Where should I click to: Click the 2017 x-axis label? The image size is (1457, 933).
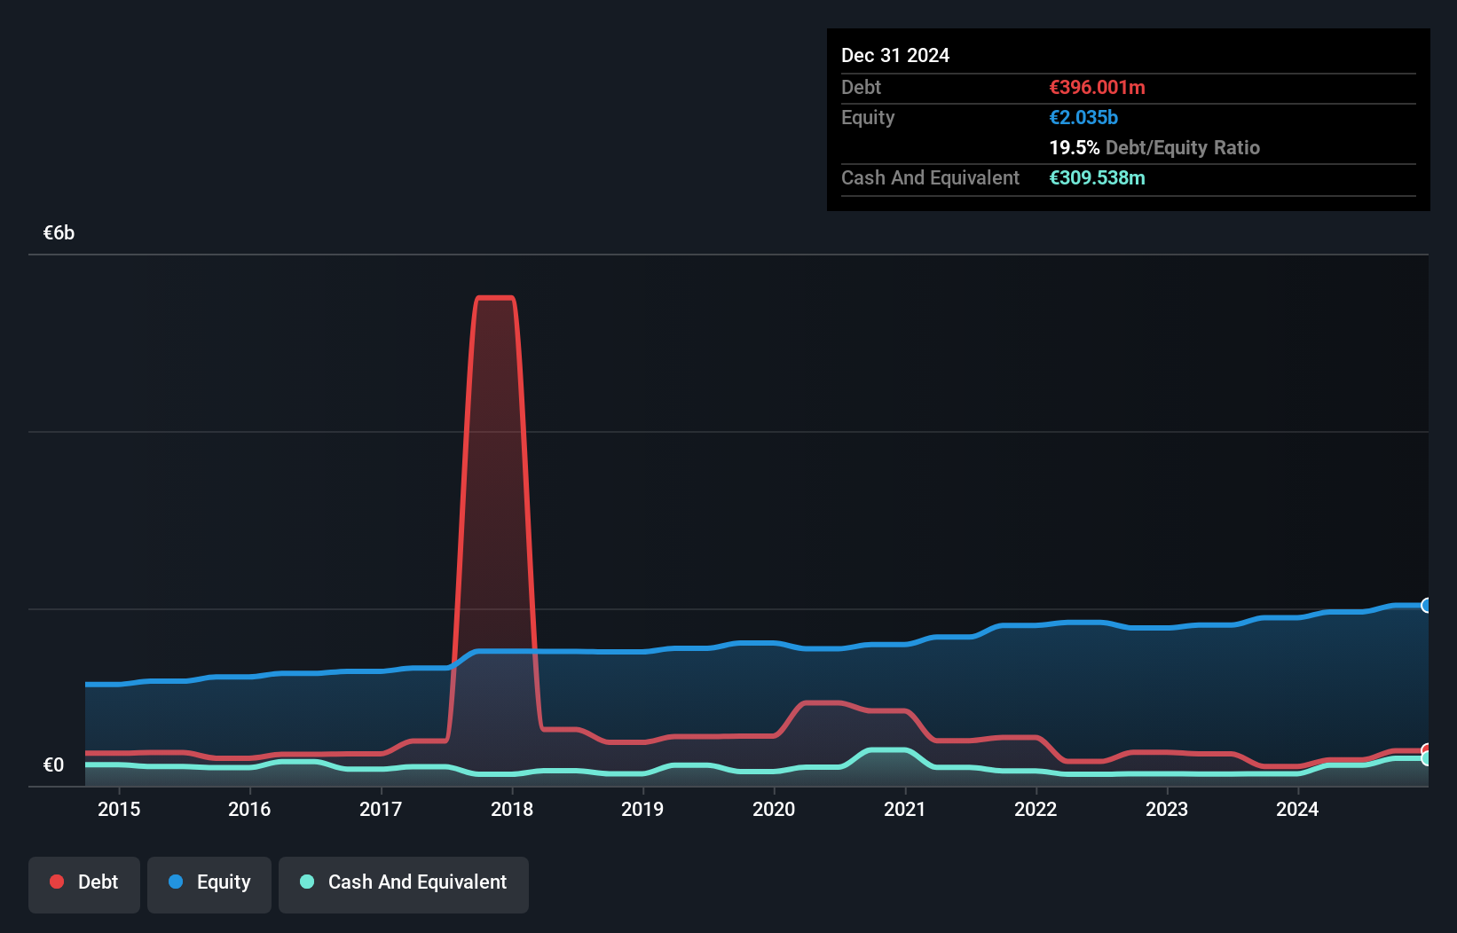coord(381,809)
